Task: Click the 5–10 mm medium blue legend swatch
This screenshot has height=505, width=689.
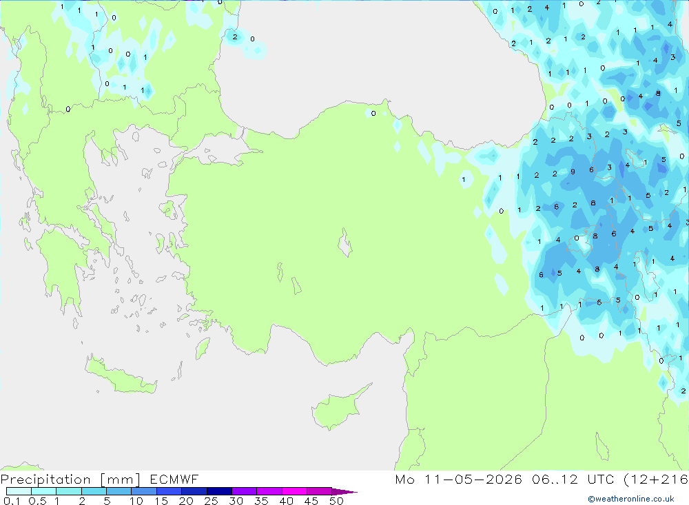Action: click(x=119, y=491)
